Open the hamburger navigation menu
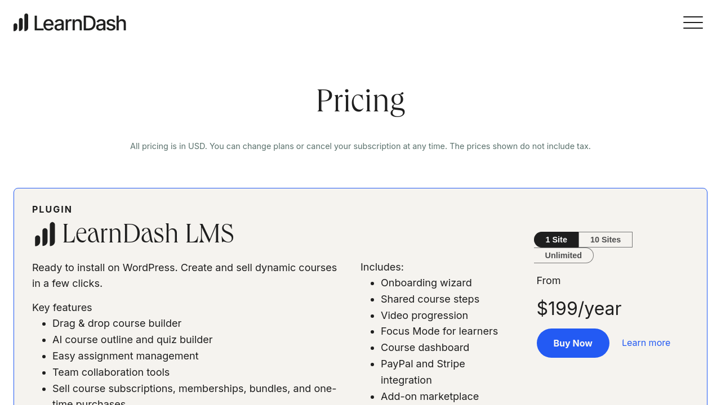The height and width of the screenshot is (405, 721). (693, 22)
